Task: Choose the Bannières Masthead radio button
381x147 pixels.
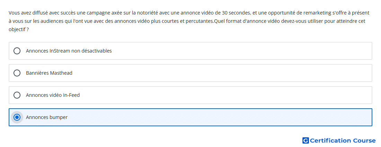Action: 17,73
